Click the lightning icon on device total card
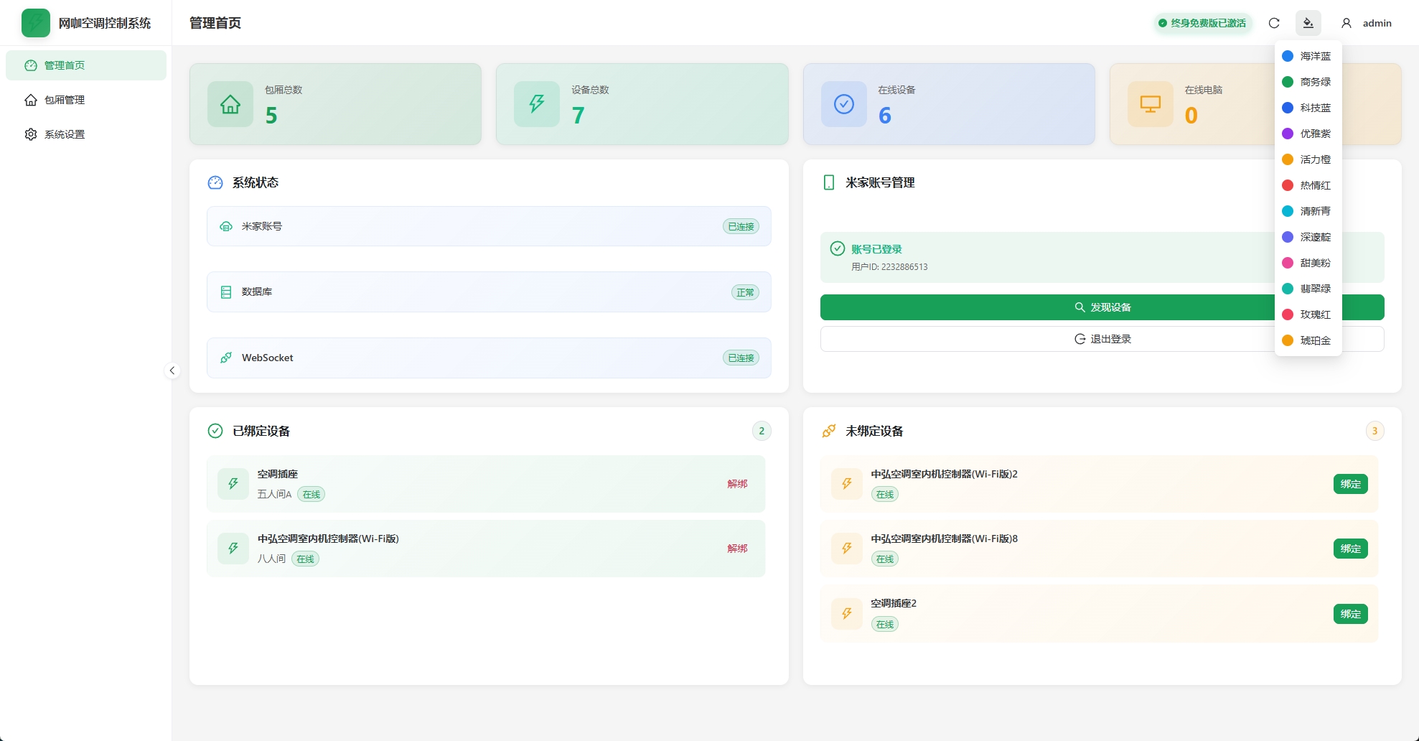 (537, 104)
